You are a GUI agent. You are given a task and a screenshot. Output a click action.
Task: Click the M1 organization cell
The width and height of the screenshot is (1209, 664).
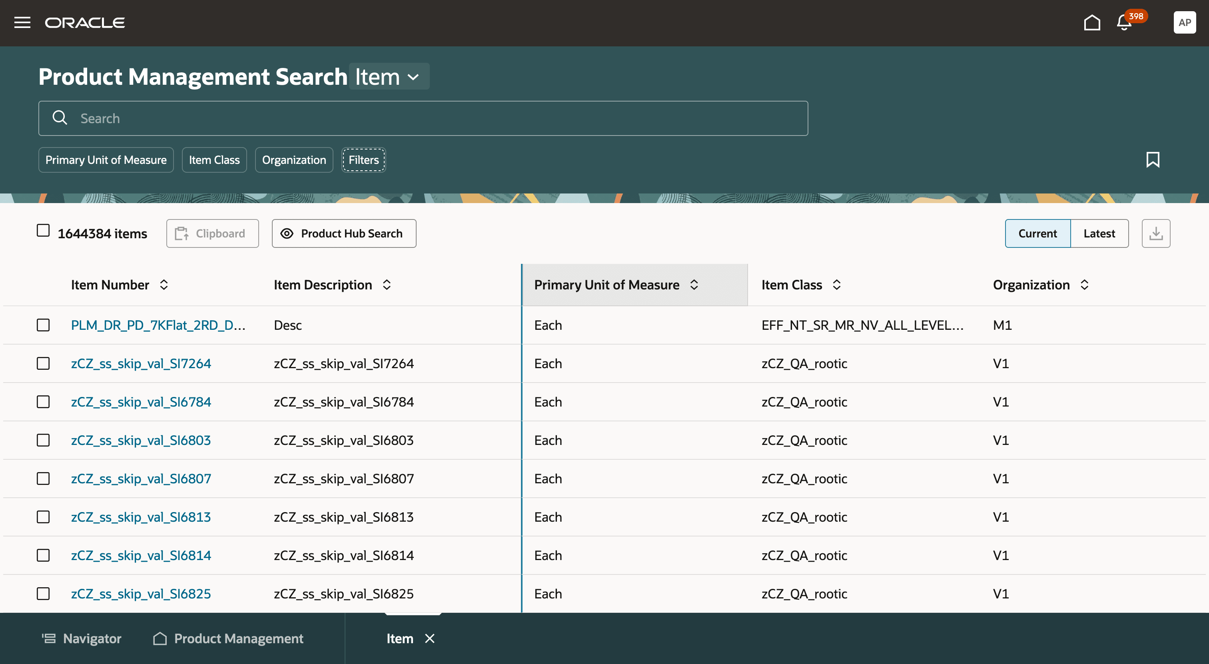point(1002,325)
